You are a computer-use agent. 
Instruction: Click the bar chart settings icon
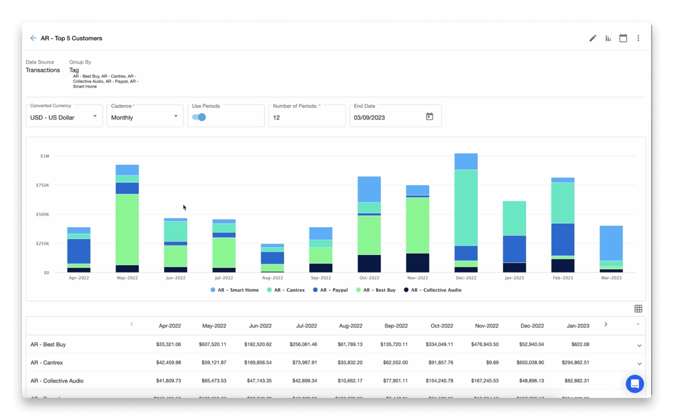point(608,38)
